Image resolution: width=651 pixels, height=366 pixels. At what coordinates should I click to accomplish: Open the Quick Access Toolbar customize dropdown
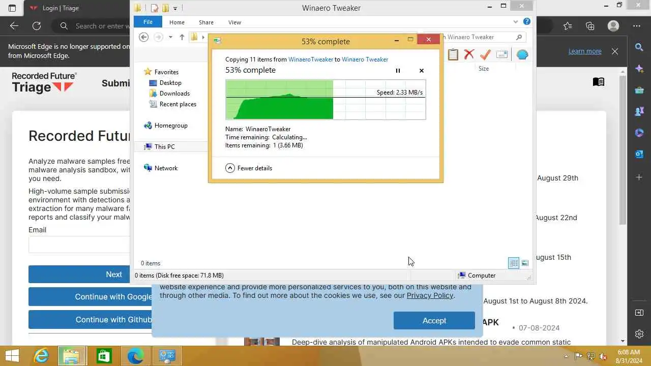click(x=175, y=8)
